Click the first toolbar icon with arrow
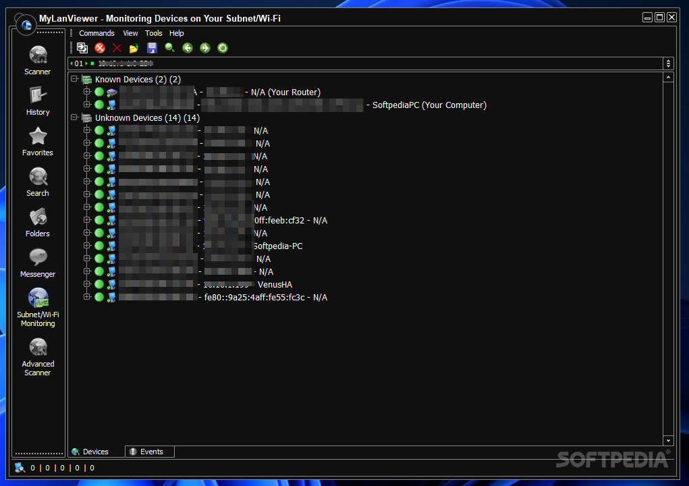The image size is (689, 486). tap(82, 48)
